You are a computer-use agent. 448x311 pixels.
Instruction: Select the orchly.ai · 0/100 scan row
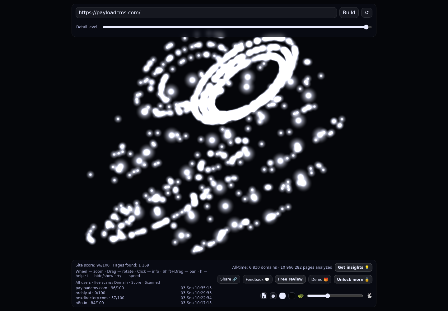pyautogui.click(x=143, y=293)
